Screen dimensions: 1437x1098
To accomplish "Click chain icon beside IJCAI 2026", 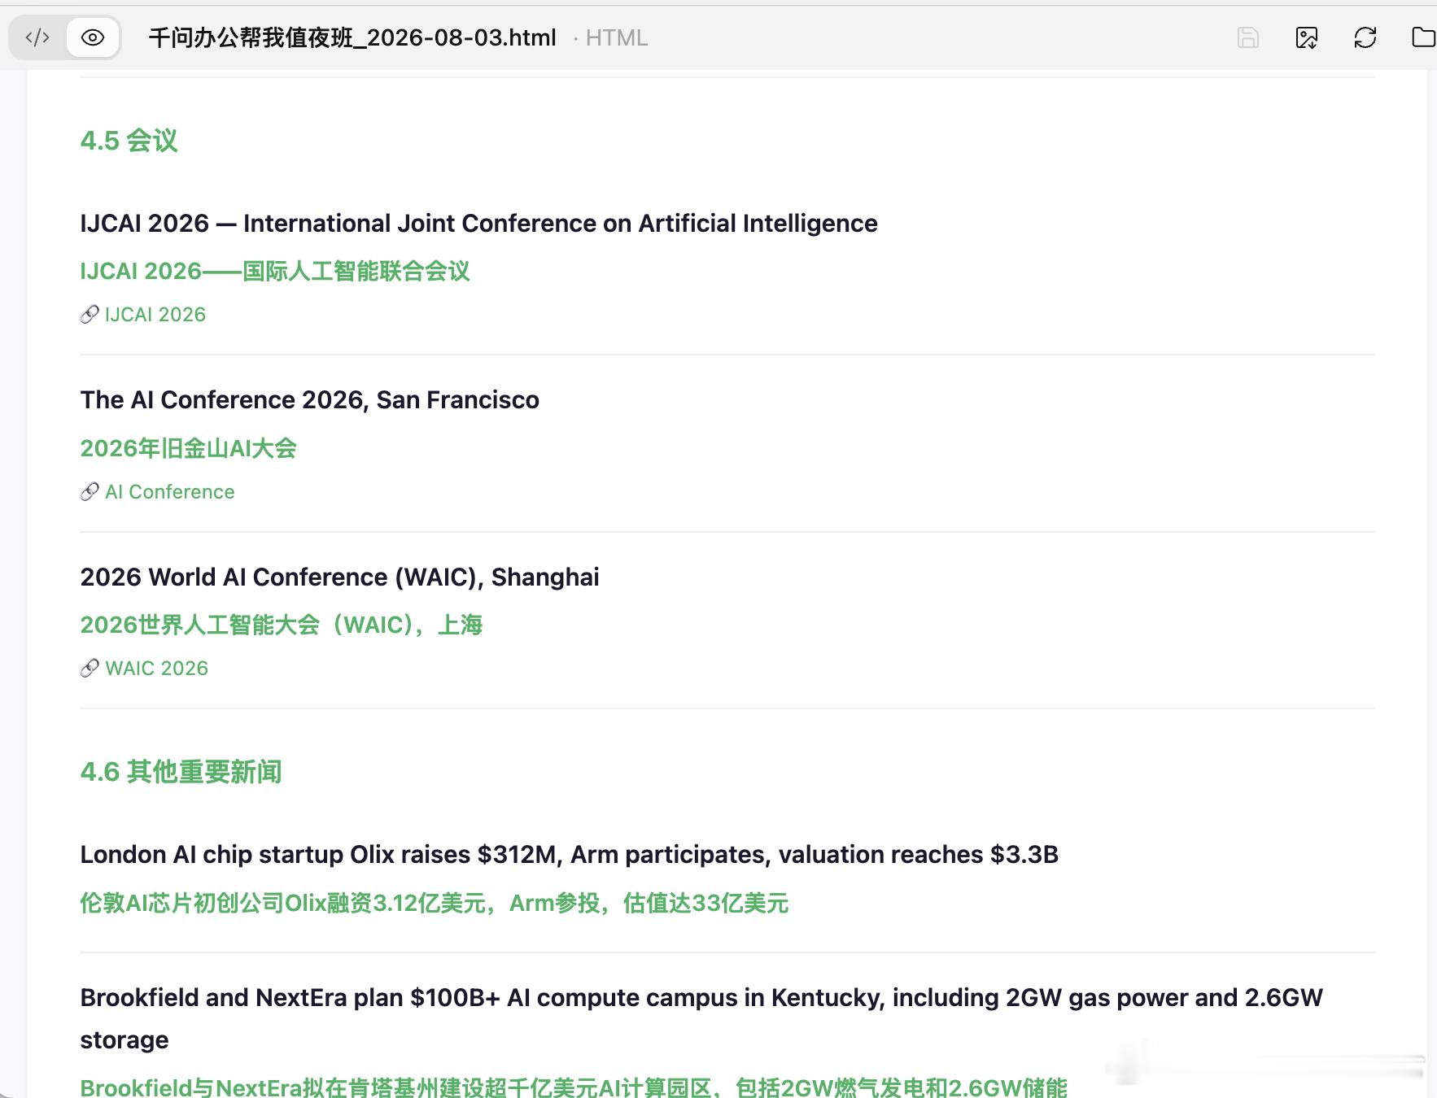I will click(x=90, y=315).
